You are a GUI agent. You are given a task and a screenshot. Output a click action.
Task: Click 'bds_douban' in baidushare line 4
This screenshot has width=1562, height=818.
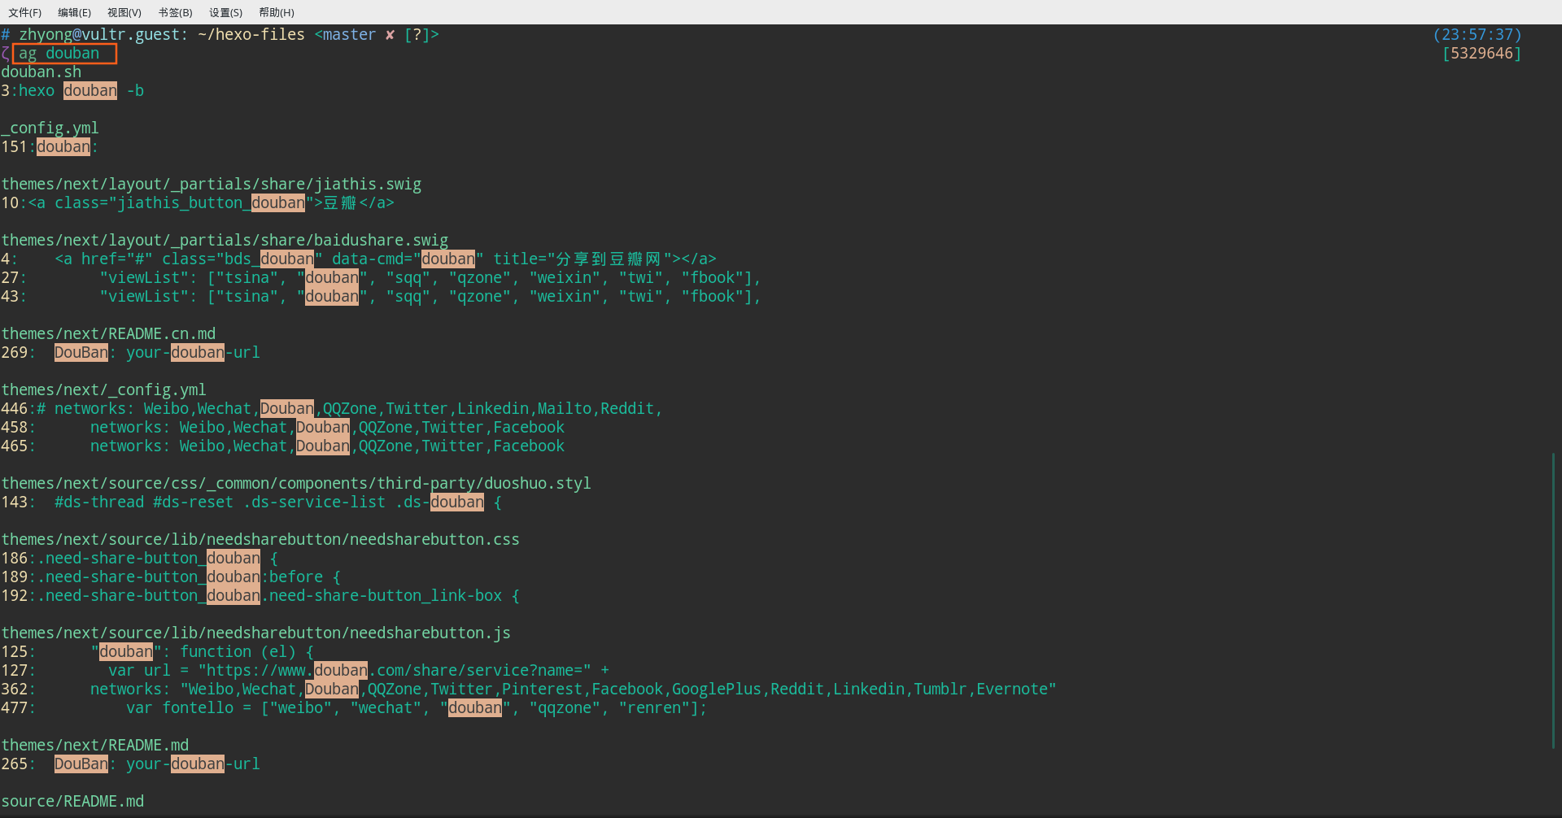pos(269,259)
